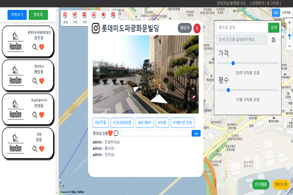Toggle heart on 행당동 card
This screenshot has width=293, height=195.
tap(42, 81)
